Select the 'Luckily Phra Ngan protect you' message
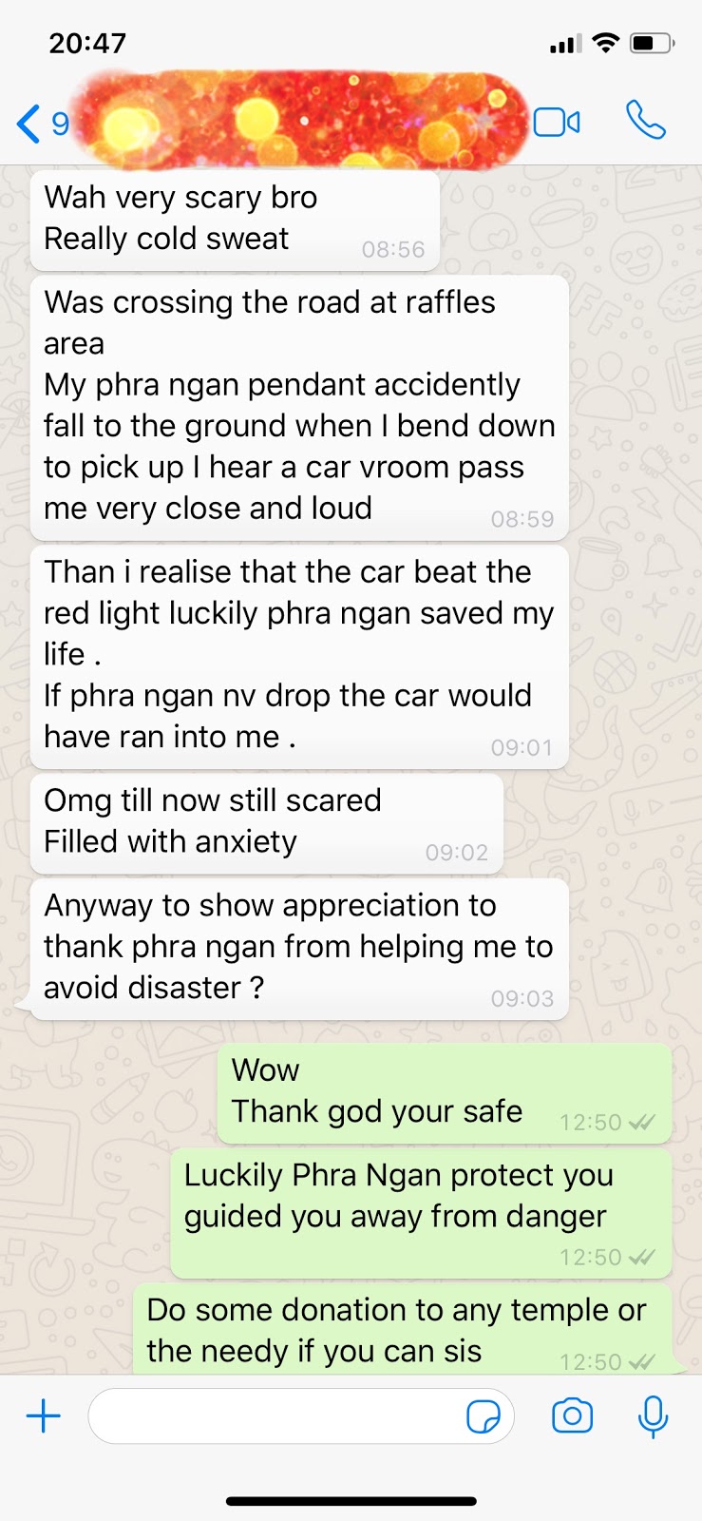 421,1214
